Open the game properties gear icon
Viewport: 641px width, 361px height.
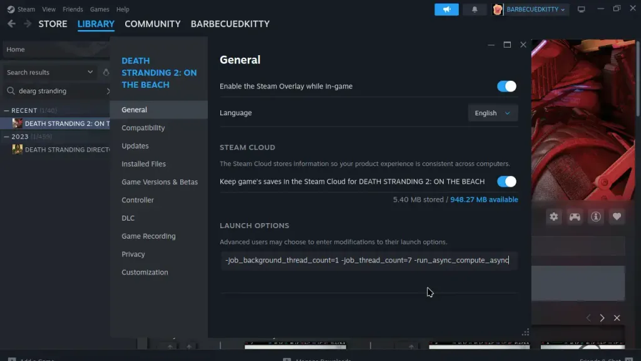click(x=553, y=216)
